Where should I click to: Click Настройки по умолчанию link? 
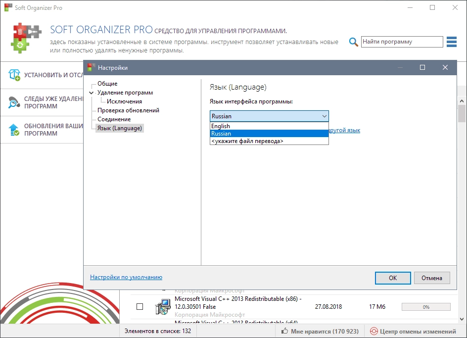point(126,277)
